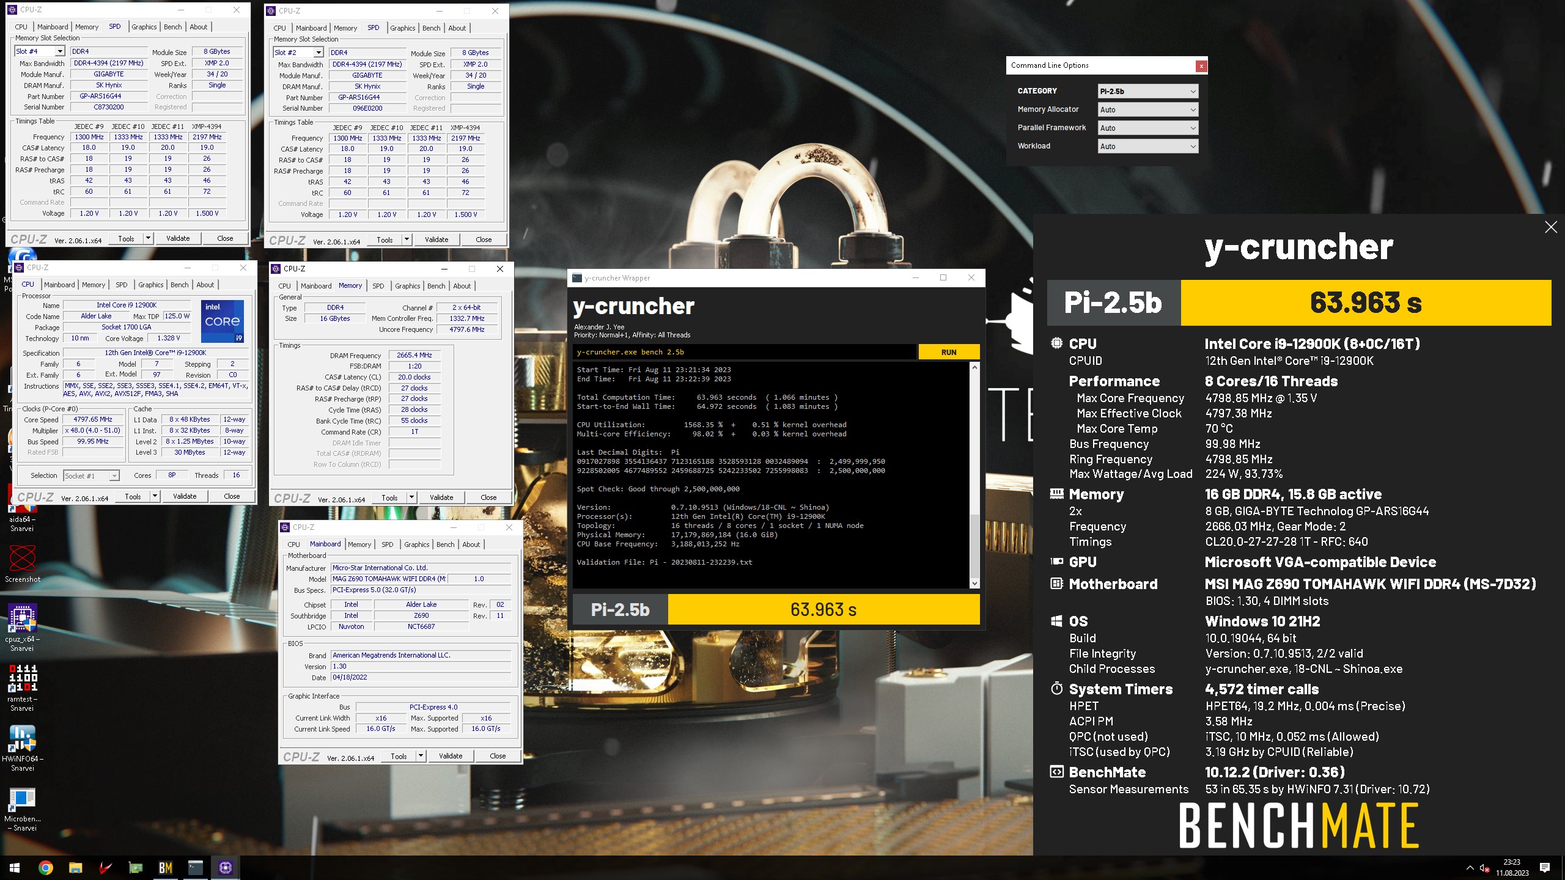Open CPU tab in the Memory timings CPU-Z window

[285, 286]
